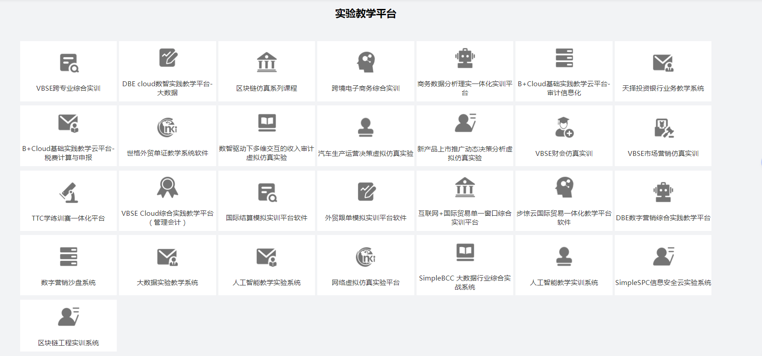Open the 天择投资银行业务教学系统 link

663,88
